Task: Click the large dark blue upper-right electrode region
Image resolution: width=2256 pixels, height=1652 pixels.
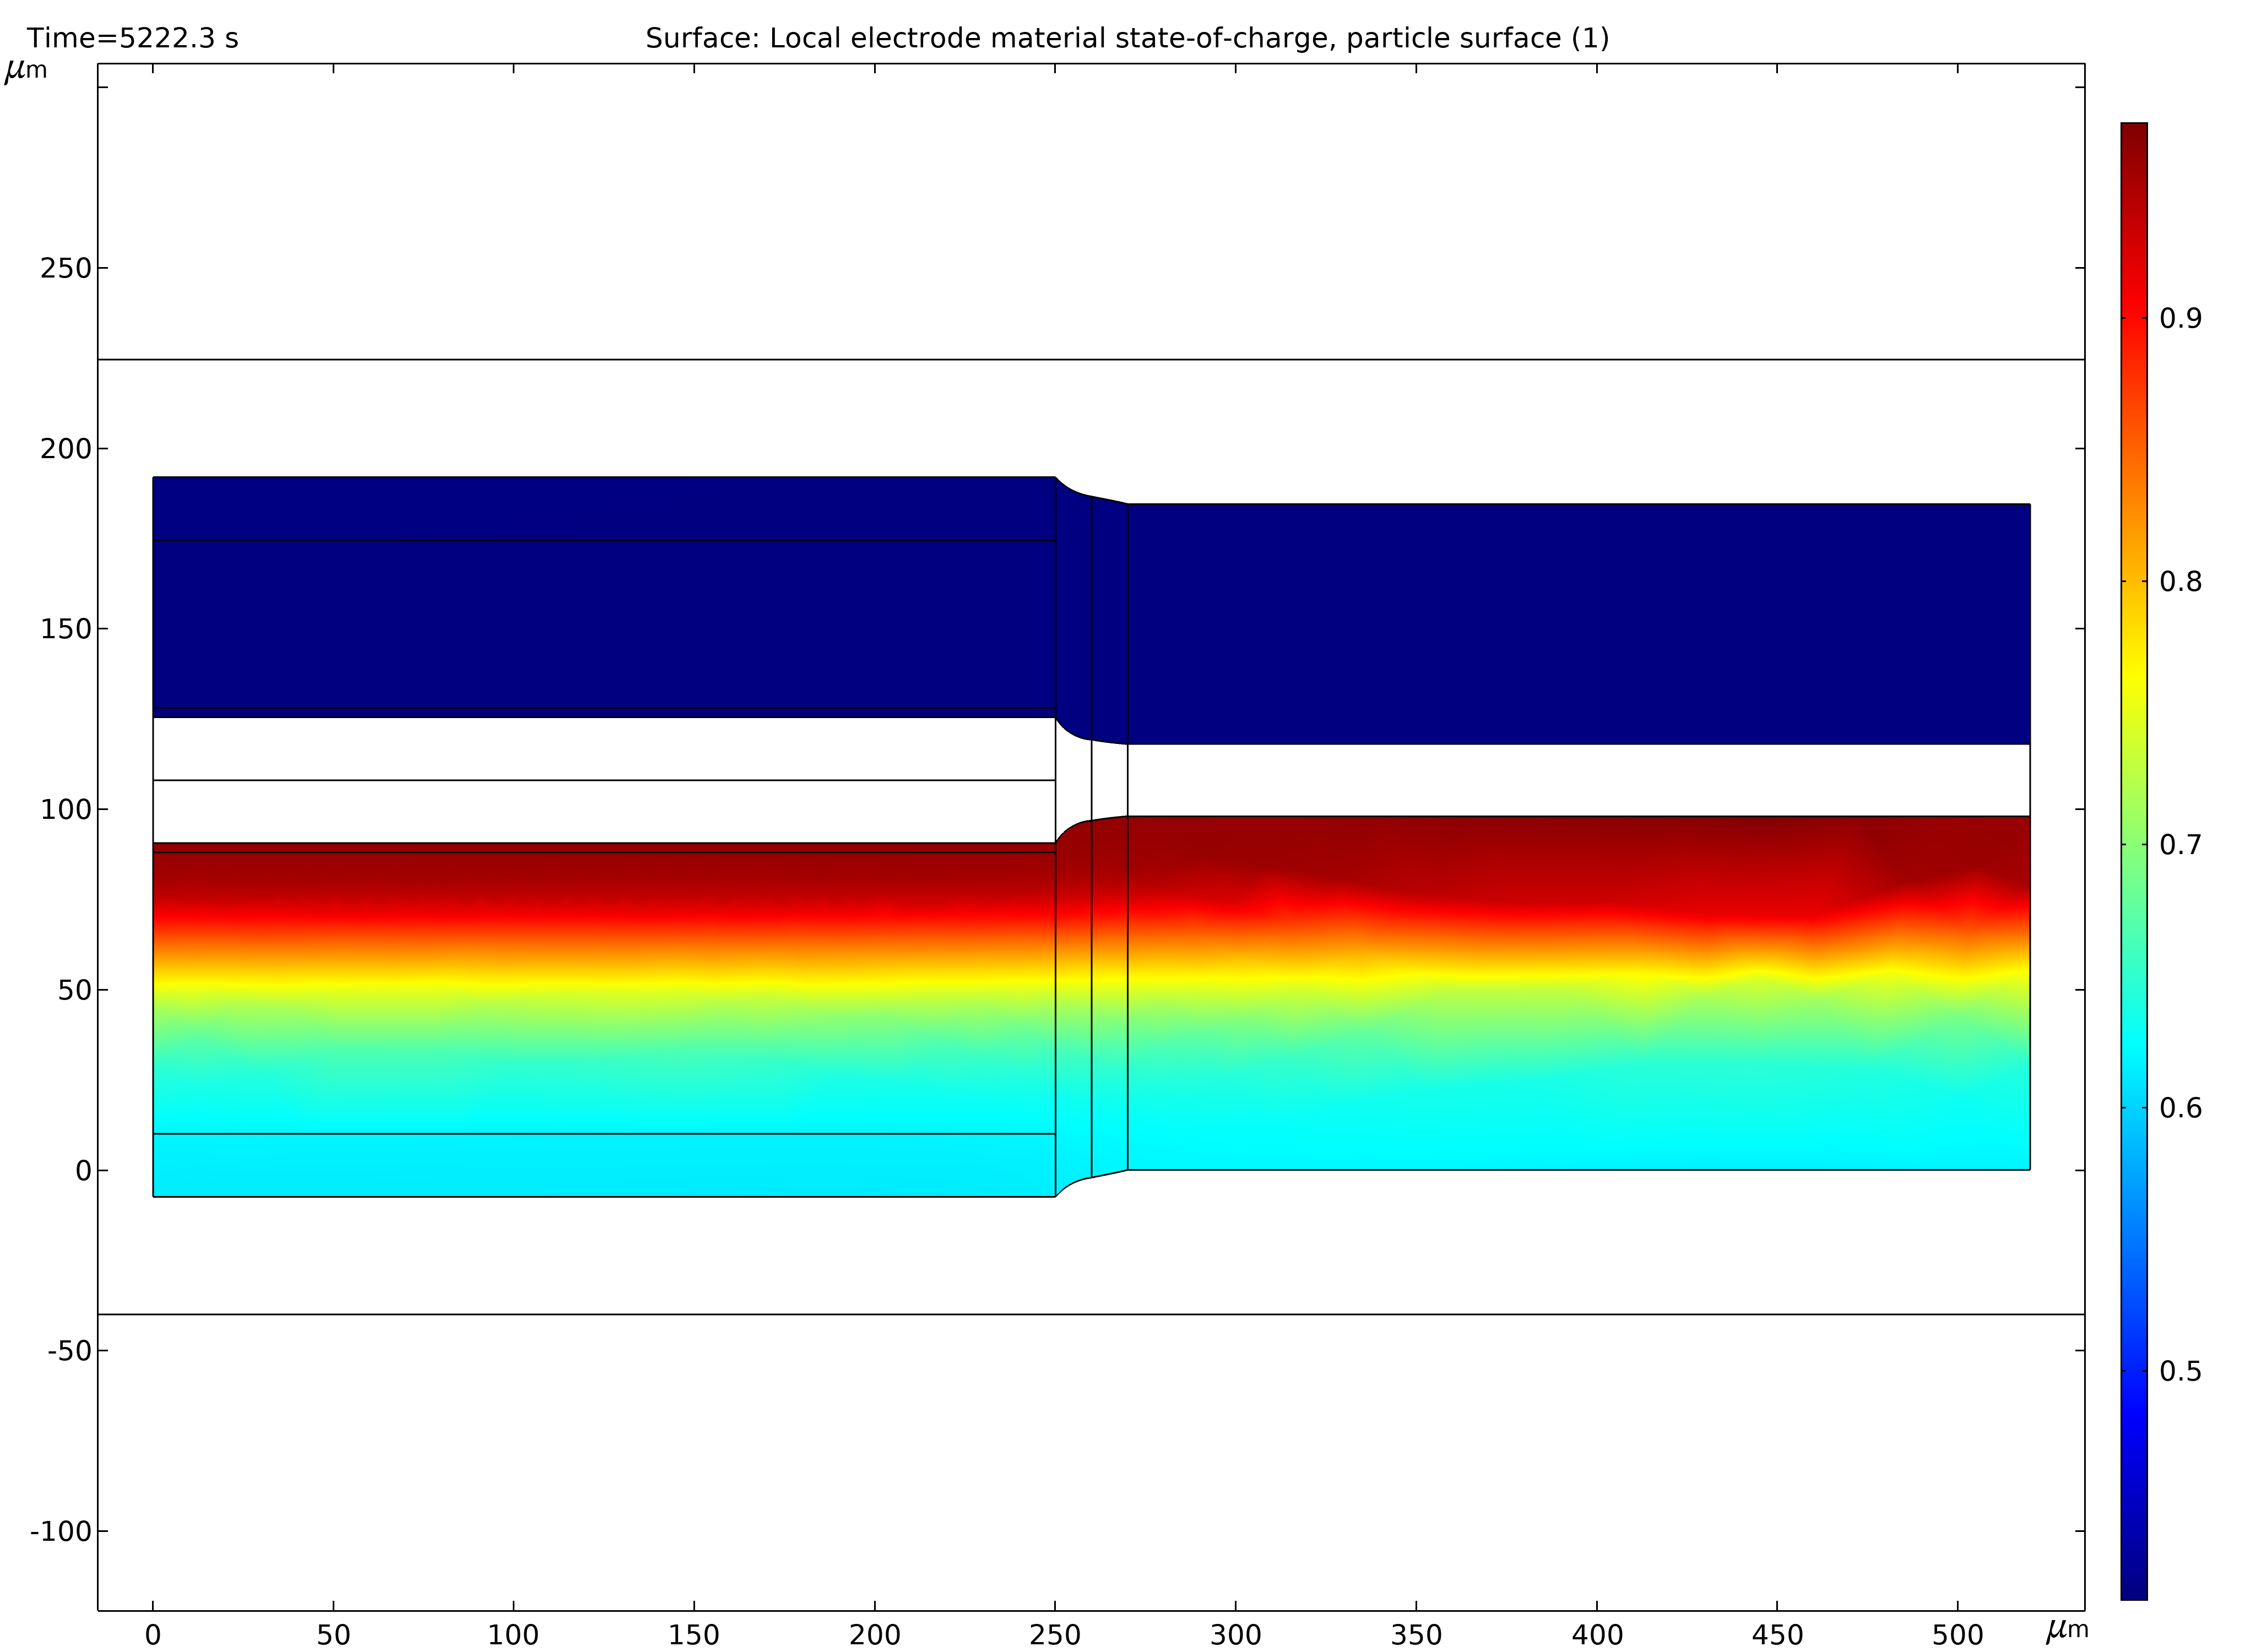Action: click(1578, 624)
